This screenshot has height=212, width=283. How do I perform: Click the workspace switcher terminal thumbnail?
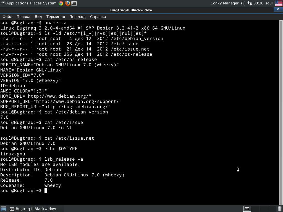pyautogui.click(x=247, y=209)
